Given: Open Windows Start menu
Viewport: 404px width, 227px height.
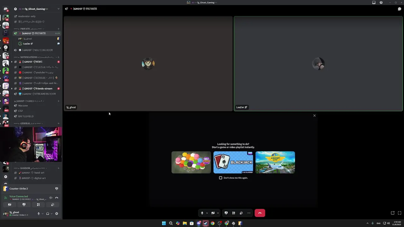Looking at the screenshot, I should click(x=164, y=223).
